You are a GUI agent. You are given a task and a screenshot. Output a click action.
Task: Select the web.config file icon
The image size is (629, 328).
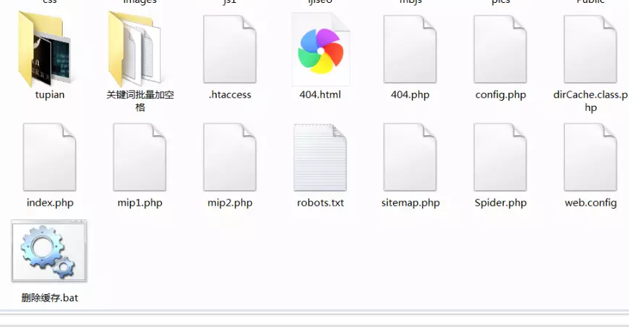click(590, 157)
